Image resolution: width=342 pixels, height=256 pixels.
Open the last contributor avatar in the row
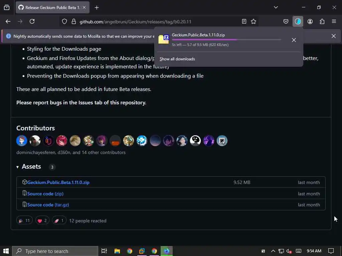222,141
